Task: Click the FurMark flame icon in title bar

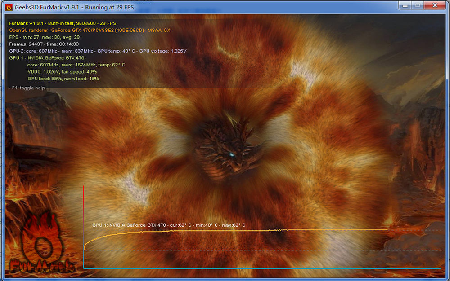Action: pos(9,7)
